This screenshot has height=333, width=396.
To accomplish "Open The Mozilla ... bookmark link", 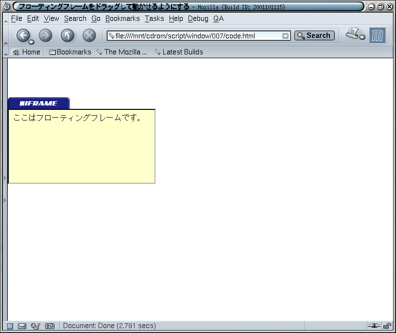I will click(122, 52).
